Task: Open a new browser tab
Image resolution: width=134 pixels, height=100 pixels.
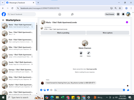Action: pos(38,3)
